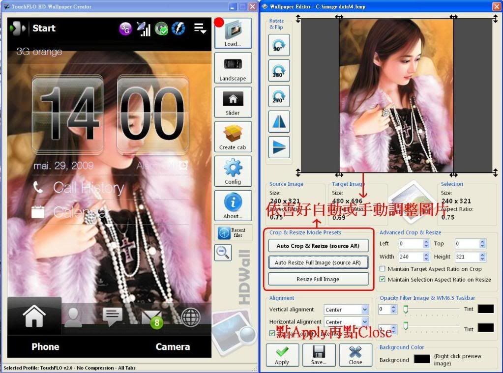Click the Load image button
The height and width of the screenshot is (373, 503).
point(233,33)
